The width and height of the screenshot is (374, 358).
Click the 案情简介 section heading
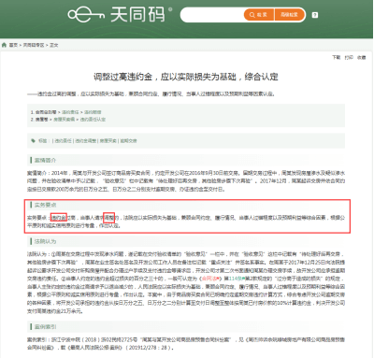pos(45,160)
